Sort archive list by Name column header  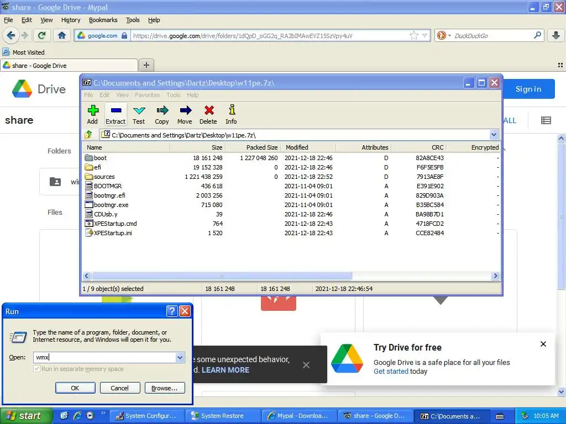[x=127, y=147]
